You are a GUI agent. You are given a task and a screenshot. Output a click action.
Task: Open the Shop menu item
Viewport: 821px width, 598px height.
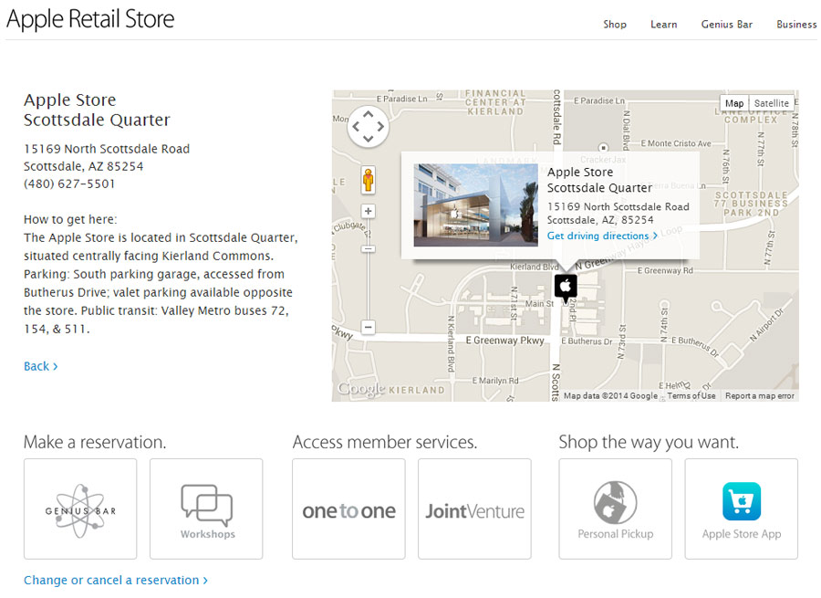(615, 24)
